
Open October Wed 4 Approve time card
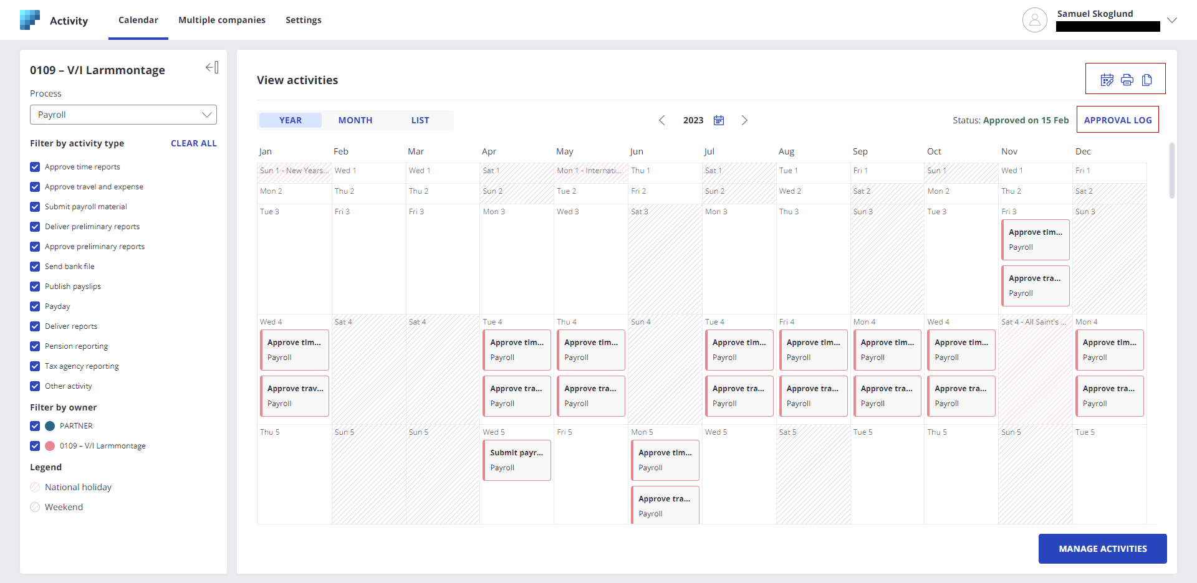click(x=961, y=350)
